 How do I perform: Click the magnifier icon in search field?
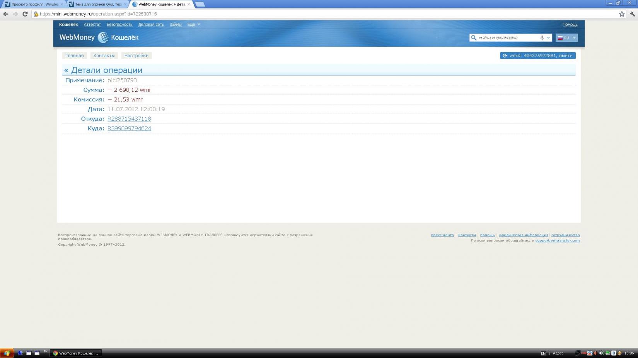(x=474, y=38)
